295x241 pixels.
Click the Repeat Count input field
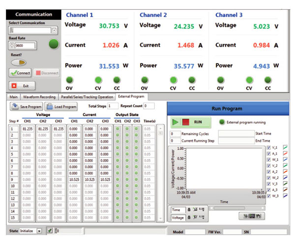pos(149,106)
